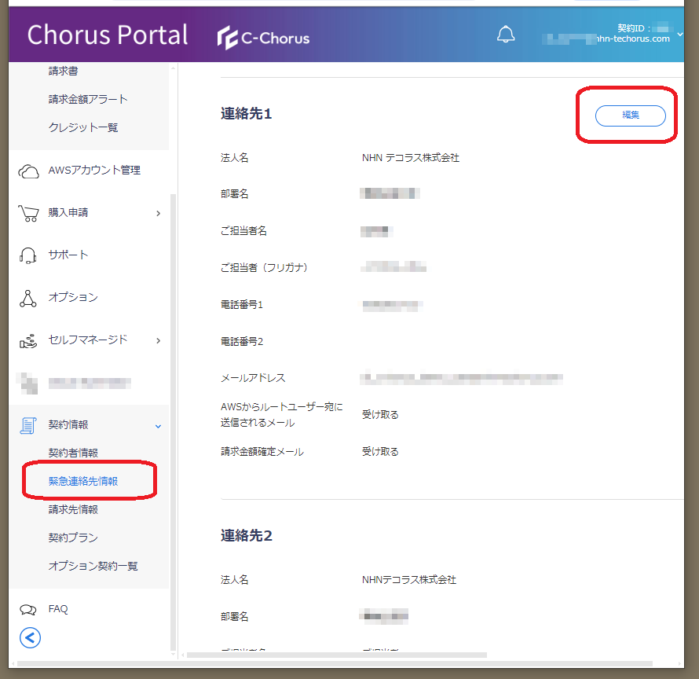Screen dimensions: 699x679
Task: Click the C-Chorus logo
Action: click(264, 37)
